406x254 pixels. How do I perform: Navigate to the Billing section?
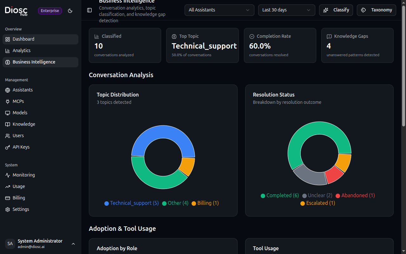point(19,198)
